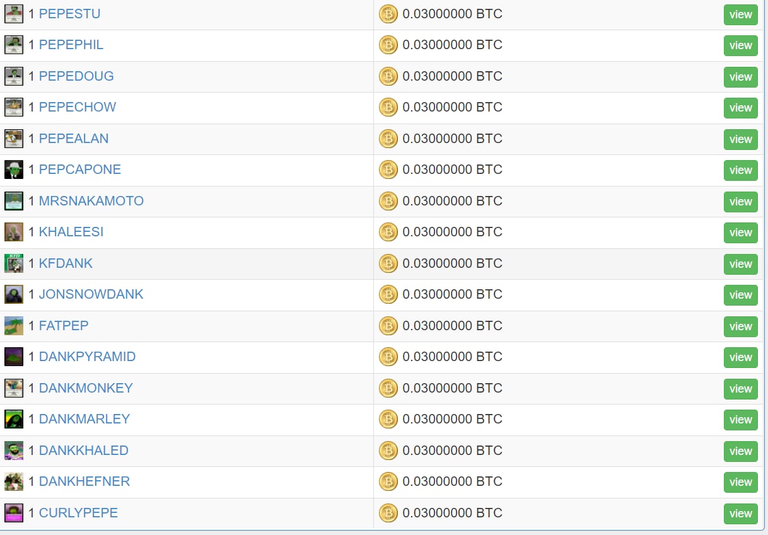
Task: Click the view button for PEPECHOW
Action: (741, 108)
